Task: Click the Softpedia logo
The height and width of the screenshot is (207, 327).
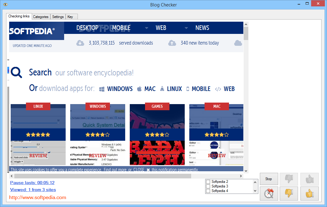Action: coord(32,31)
